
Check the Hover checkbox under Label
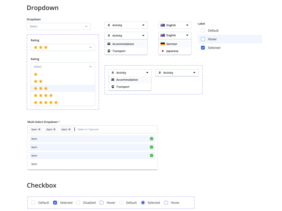tap(203, 39)
